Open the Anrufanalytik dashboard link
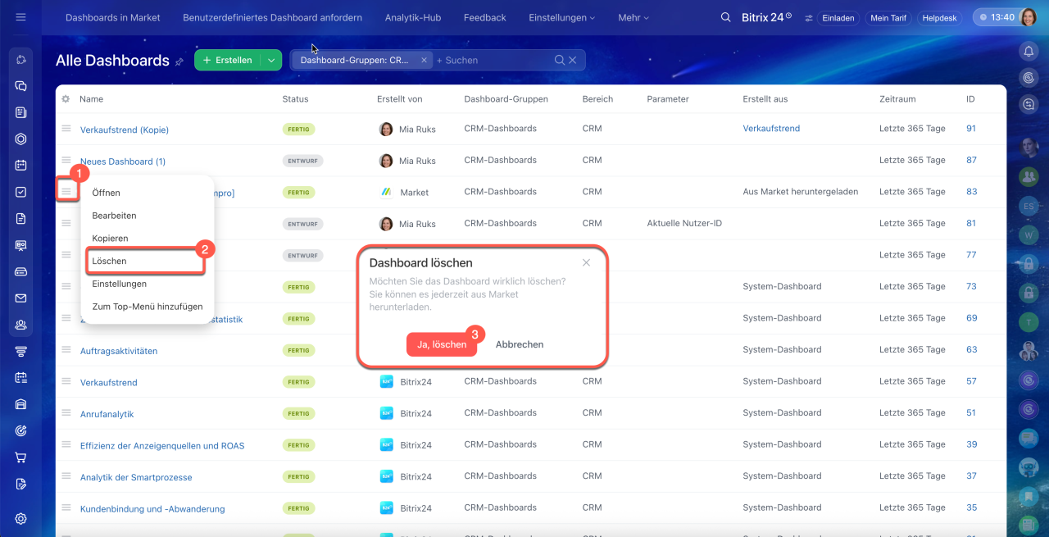This screenshot has width=1049, height=537. [x=107, y=414]
